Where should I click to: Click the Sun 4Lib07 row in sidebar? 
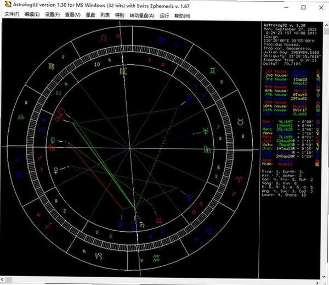288,121
